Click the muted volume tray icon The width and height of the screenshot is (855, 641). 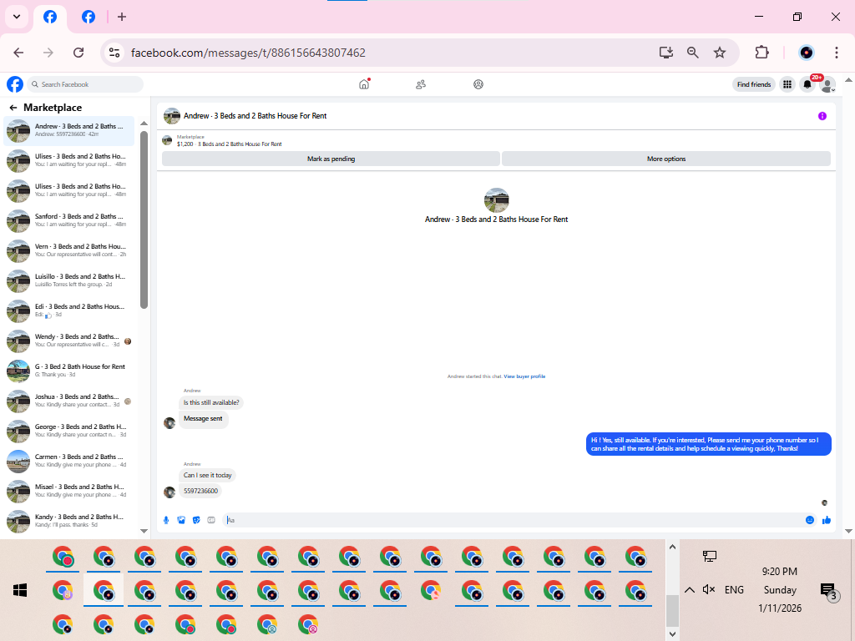point(709,589)
